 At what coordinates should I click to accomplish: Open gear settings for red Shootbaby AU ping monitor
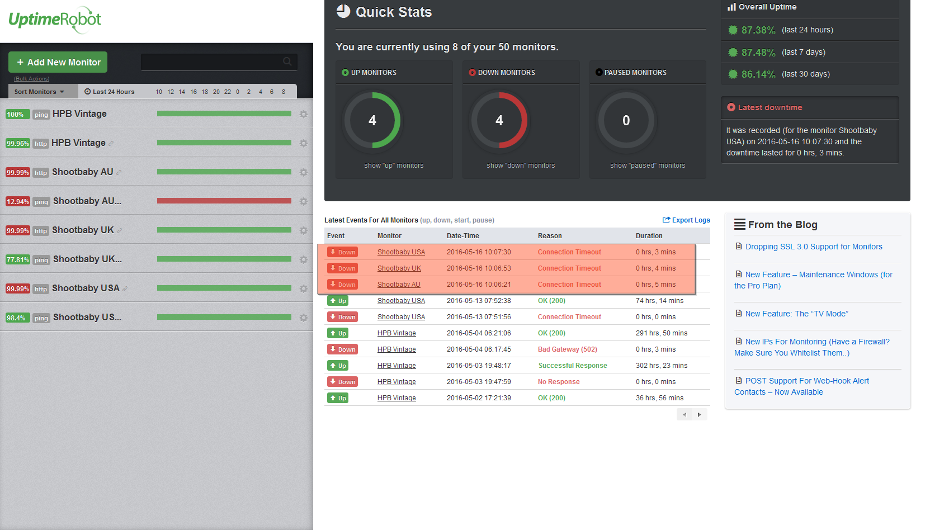pos(303,201)
